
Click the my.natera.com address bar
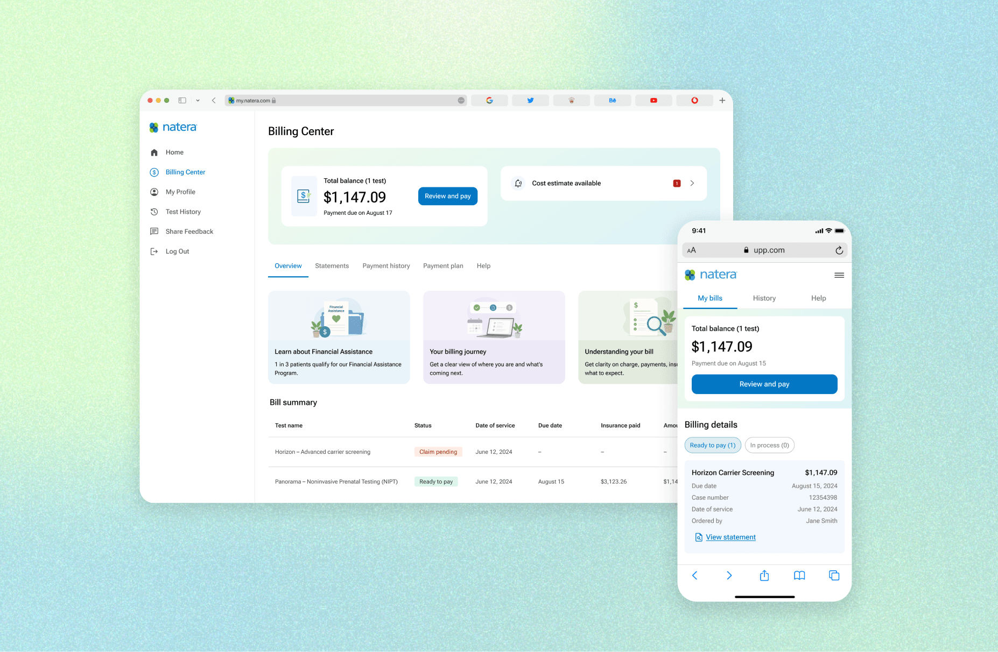[x=346, y=101]
